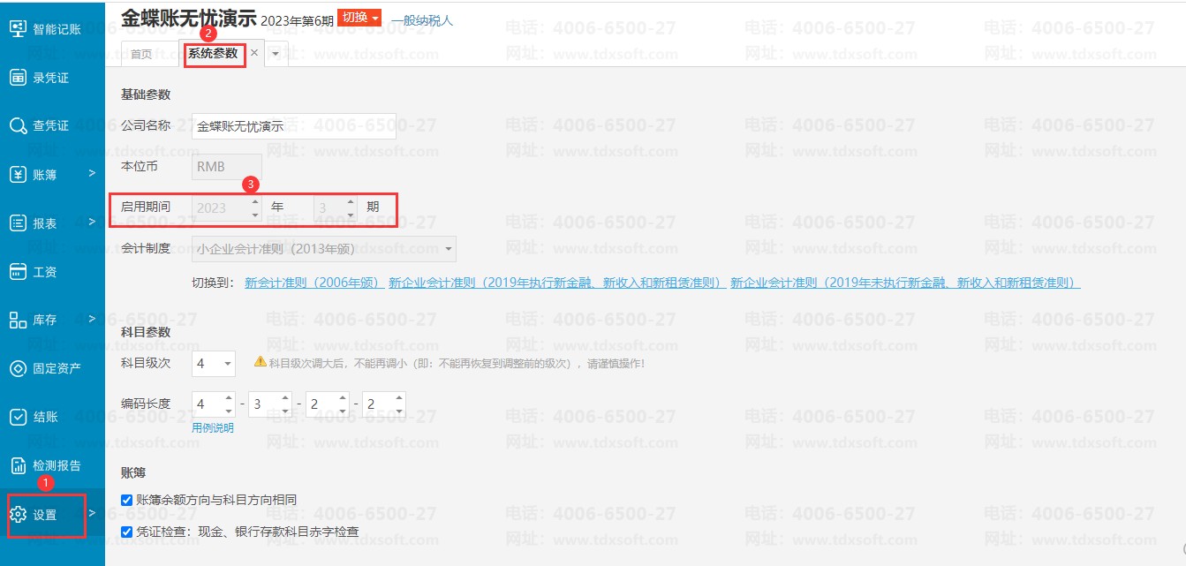The width and height of the screenshot is (1186, 566).
Task: Toggle 账簿余额方向与科目方向相同 checkbox
Action: (x=127, y=500)
